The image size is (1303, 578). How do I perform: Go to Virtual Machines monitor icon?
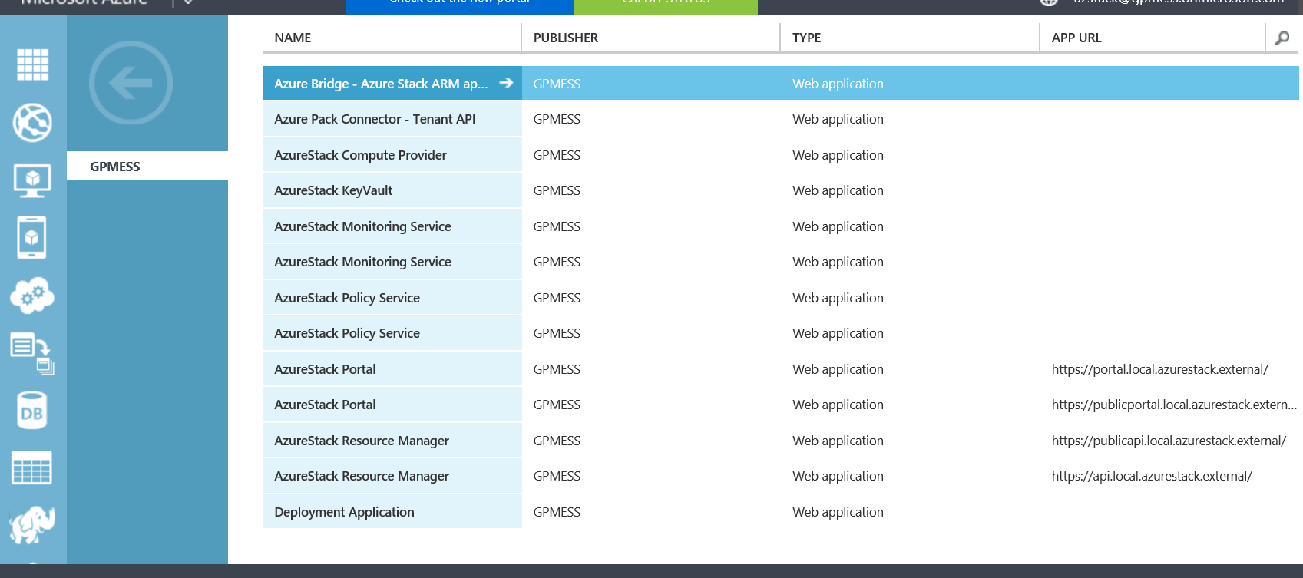pyautogui.click(x=32, y=180)
